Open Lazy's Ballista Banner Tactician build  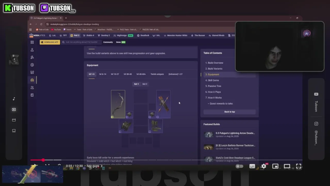click(229, 147)
